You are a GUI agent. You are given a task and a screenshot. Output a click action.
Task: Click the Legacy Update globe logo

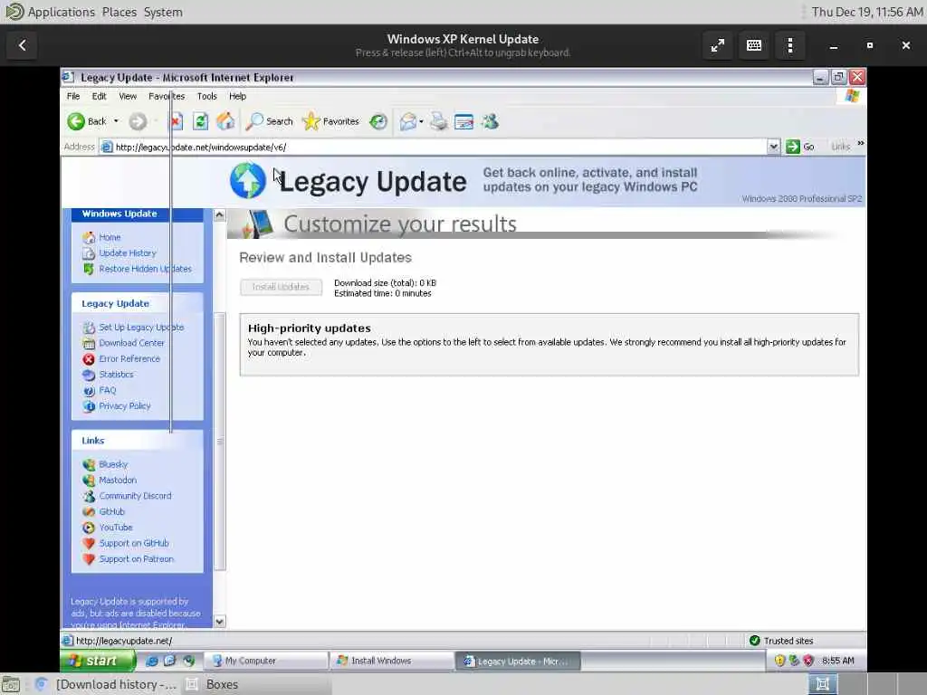[248, 181]
